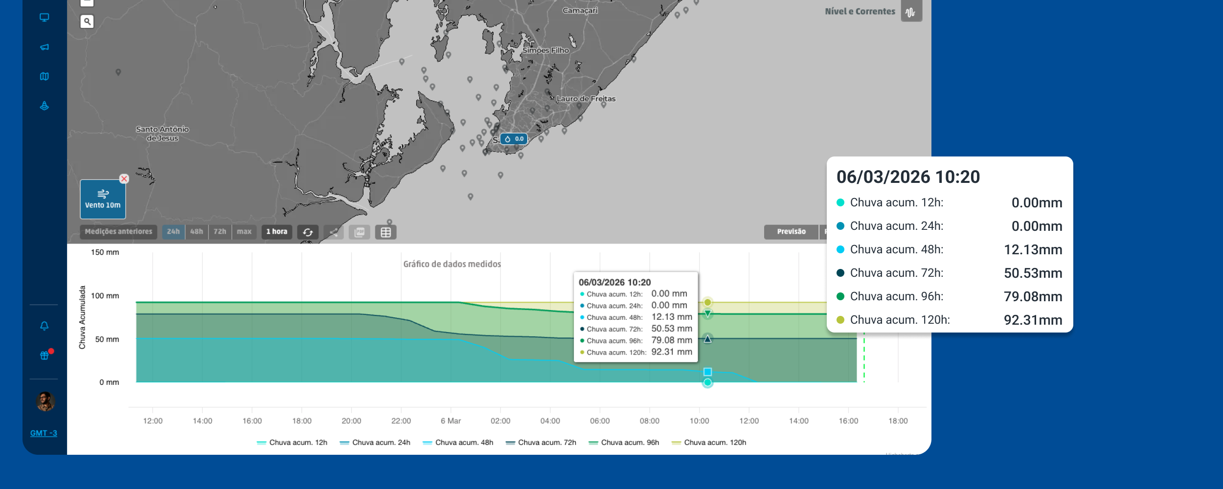This screenshot has width=1223, height=489.
Task: Select the magnifier search icon on the map
Action: pyautogui.click(x=88, y=21)
